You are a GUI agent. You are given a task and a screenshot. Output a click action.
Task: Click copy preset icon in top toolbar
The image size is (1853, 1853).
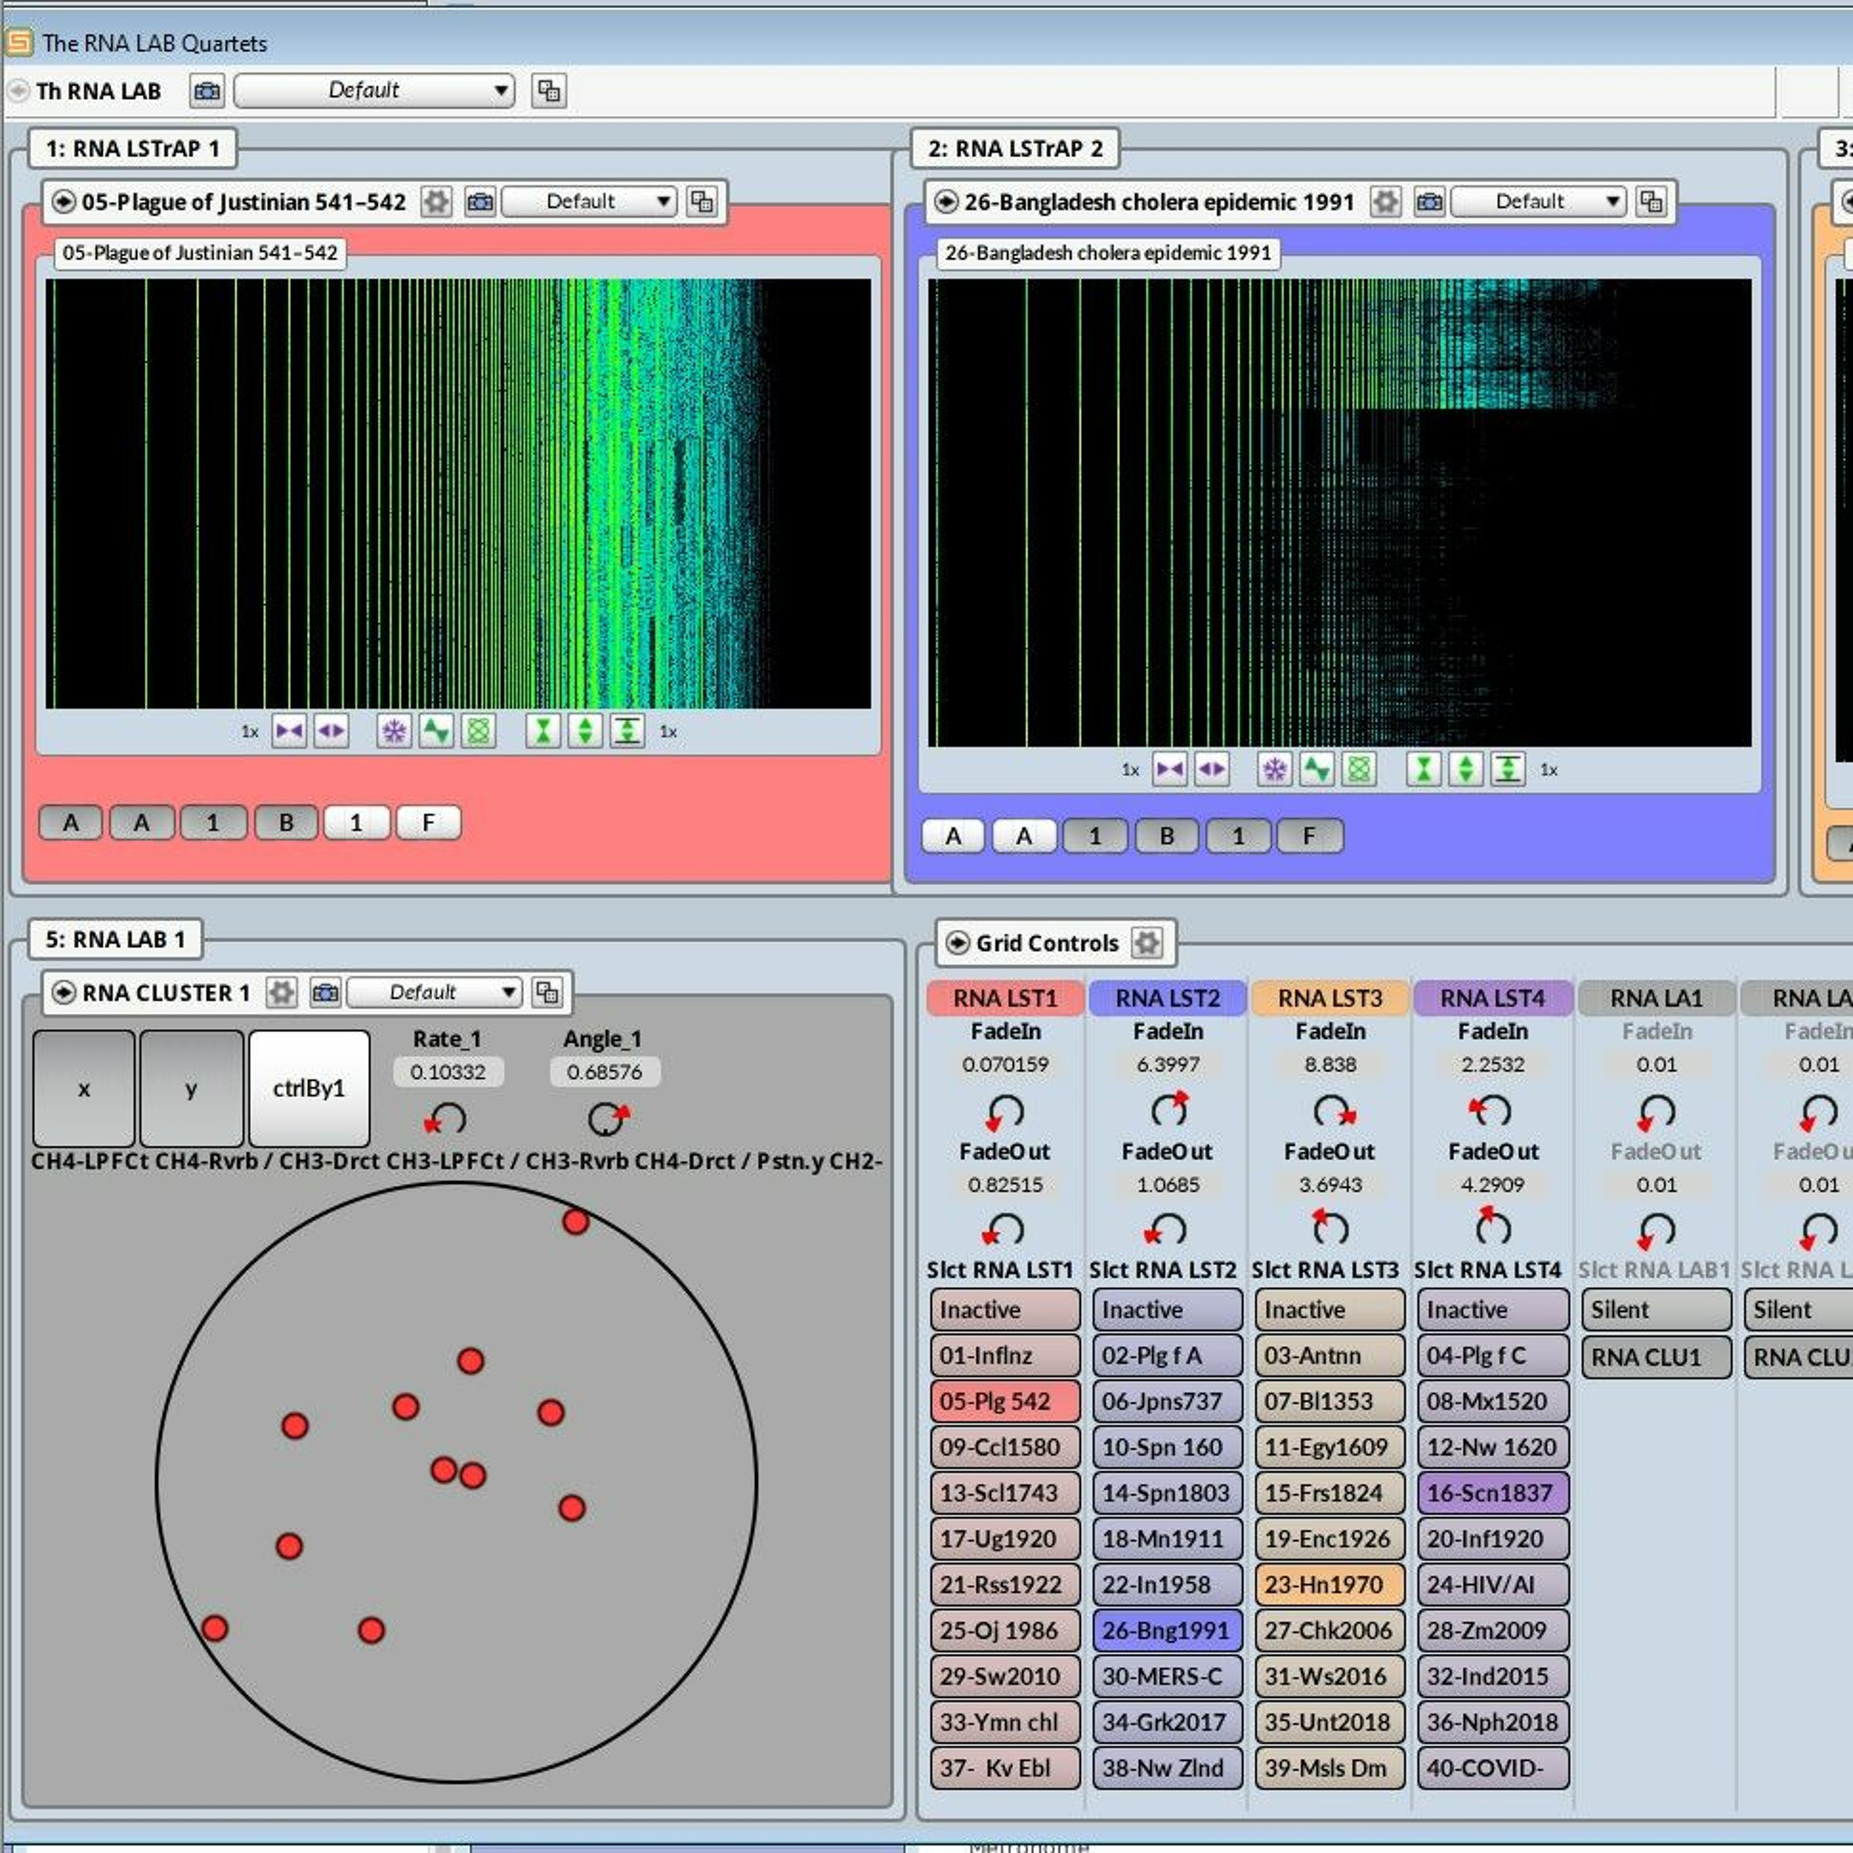(x=548, y=91)
